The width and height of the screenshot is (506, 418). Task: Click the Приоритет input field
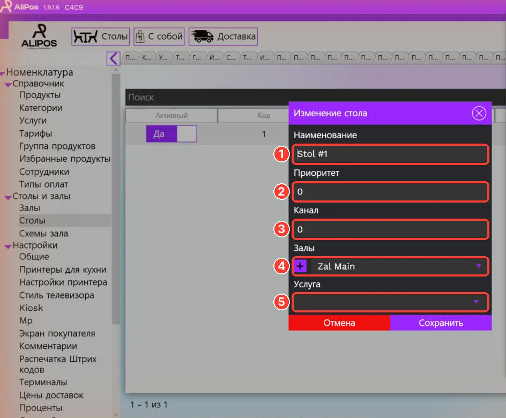coord(390,192)
